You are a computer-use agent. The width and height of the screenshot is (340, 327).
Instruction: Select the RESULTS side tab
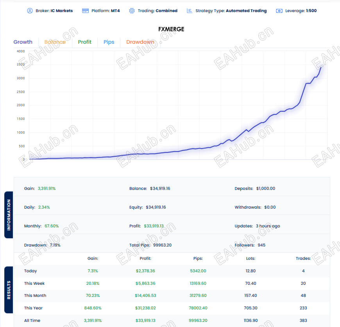[x=9, y=290]
